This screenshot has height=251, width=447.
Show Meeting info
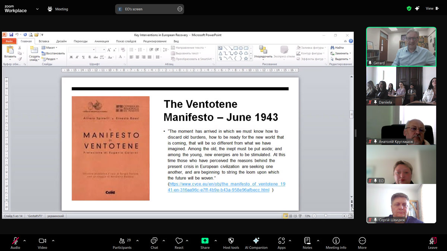(336, 241)
